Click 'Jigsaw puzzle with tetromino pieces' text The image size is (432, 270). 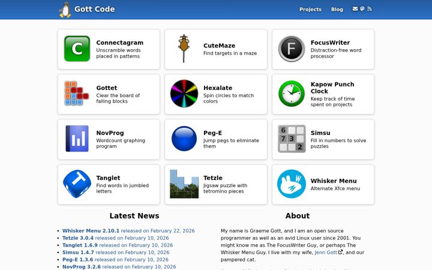point(226,188)
